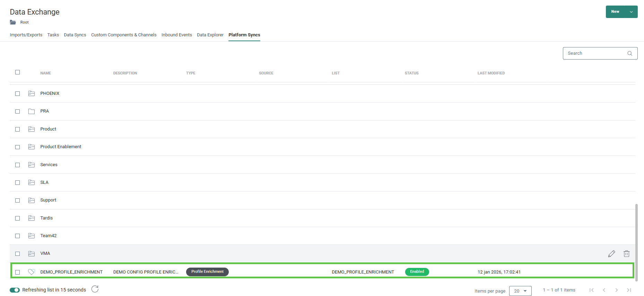The width and height of the screenshot is (644, 296).
Task: Click the refresh list icon
Action: [x=95, y=289]
